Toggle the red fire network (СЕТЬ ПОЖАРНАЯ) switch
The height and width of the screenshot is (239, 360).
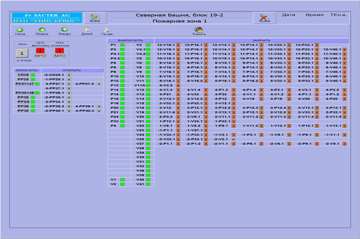(60, 51)
